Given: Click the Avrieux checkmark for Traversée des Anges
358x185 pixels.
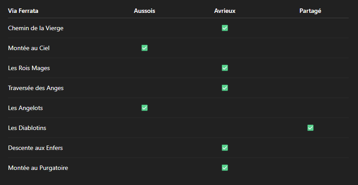Looking at the screenshot, I should click(x=224, y=88).
